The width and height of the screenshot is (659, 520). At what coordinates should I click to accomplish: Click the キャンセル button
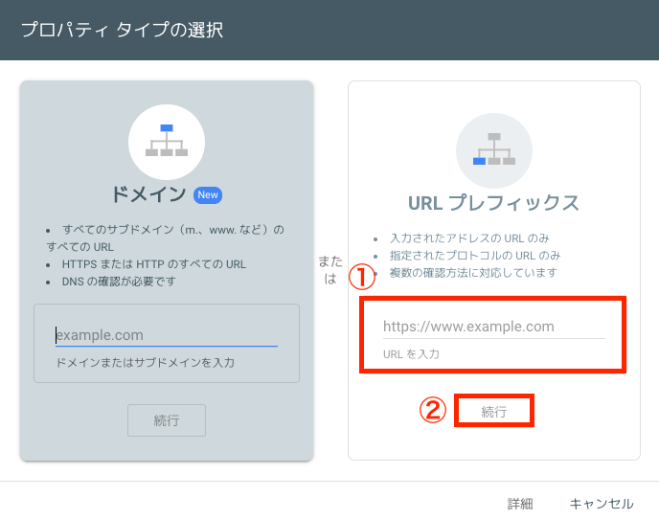coord(601,504)
